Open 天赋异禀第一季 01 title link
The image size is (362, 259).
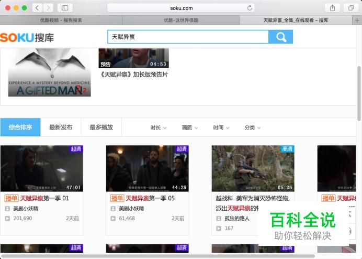(x=44, y=198)
